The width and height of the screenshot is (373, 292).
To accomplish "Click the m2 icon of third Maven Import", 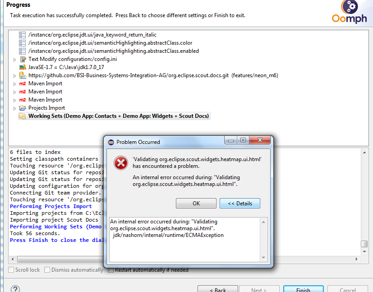I will click(x=23, y=100).
